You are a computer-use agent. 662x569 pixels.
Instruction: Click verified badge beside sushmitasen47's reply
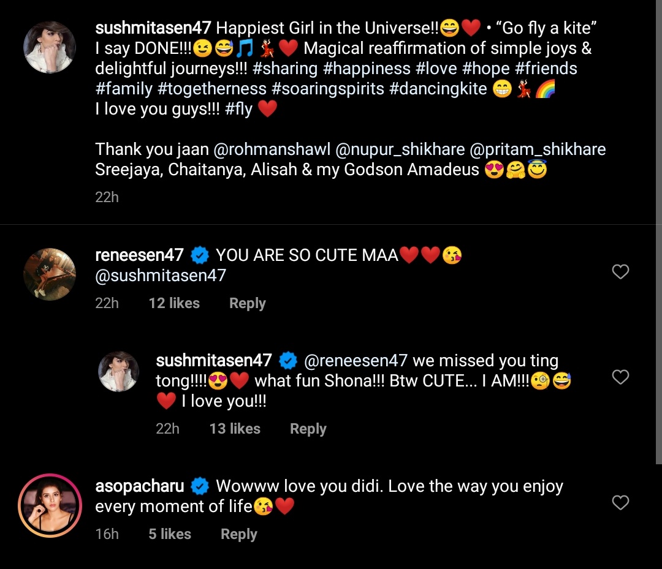288,361
